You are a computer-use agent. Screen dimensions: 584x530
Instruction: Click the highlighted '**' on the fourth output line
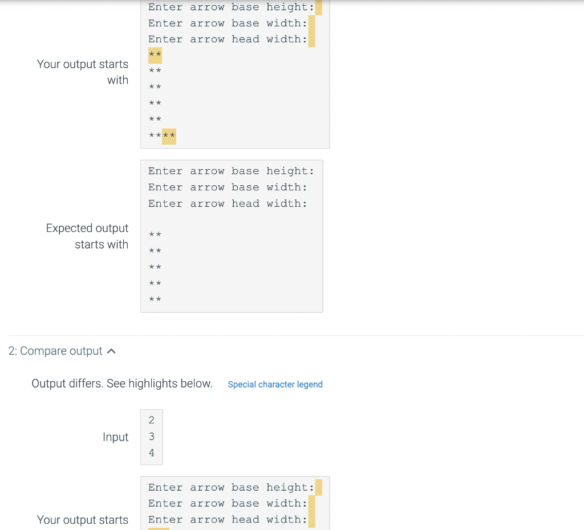[154, 55]
